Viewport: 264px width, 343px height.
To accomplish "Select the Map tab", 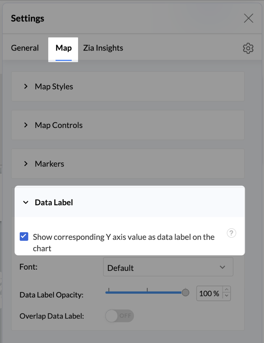I will click(64, 48).
